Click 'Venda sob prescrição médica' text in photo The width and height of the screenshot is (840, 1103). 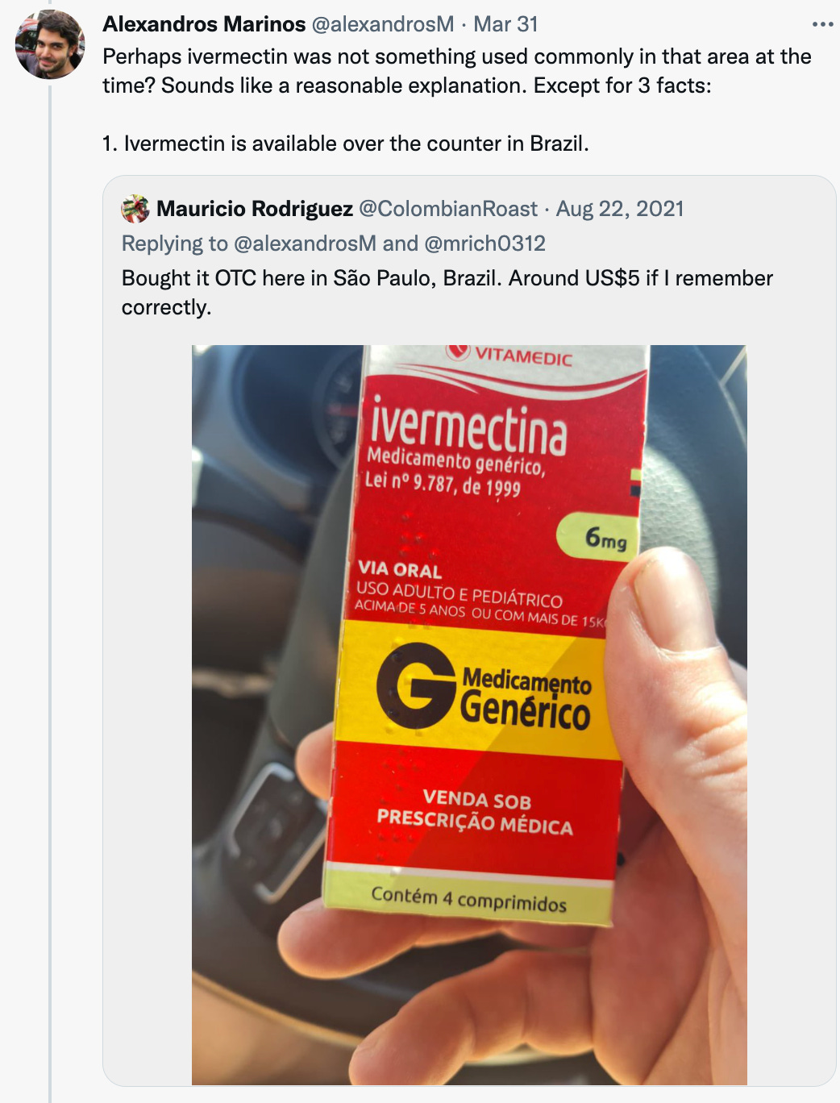[x=476, y=813]
